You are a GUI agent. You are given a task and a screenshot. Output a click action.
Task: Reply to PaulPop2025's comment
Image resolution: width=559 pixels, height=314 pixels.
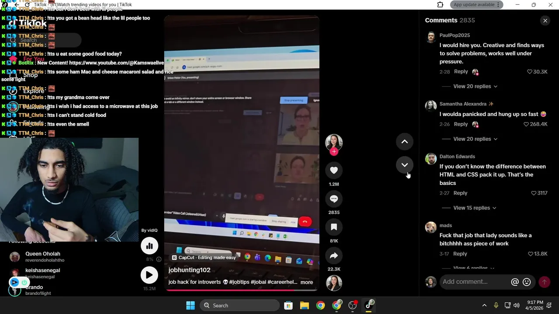point(461,72)
